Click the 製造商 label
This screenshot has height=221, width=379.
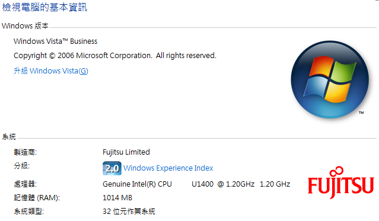coord(25,152)
